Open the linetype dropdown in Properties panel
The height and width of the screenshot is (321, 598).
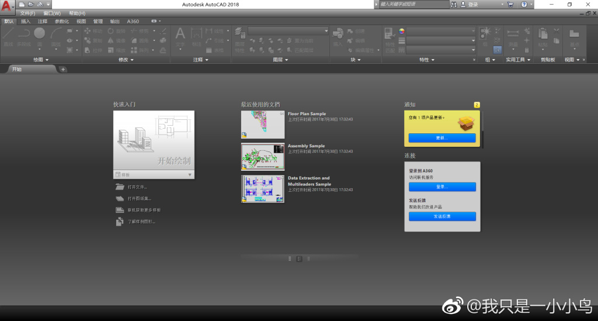[x=440, y=50]
